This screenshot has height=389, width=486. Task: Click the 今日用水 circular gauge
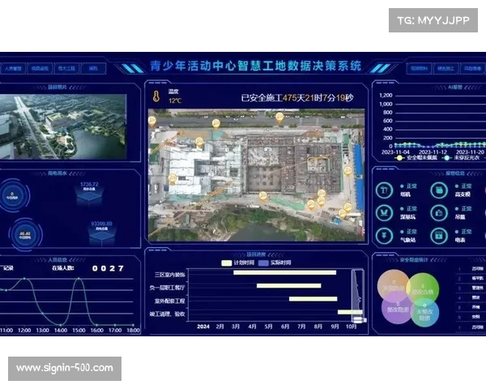(x=12, y=196)
